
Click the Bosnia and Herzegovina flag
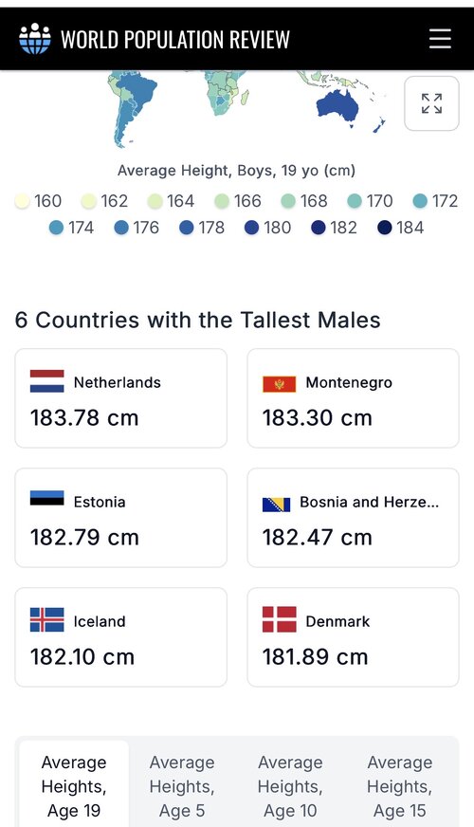coord(276,505)
